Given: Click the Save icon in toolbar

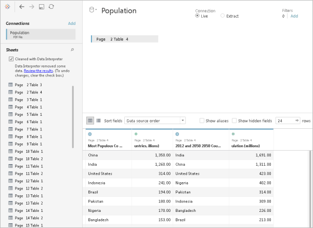Looking at the screenshot, I should coord(41,6).
